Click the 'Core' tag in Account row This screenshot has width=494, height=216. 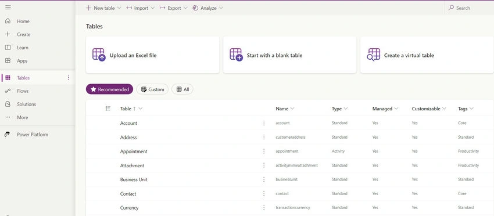(x=462, y=123)
